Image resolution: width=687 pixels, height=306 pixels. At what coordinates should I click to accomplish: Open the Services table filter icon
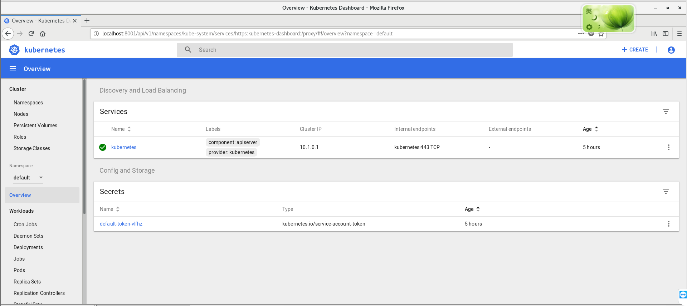[666, 112]
